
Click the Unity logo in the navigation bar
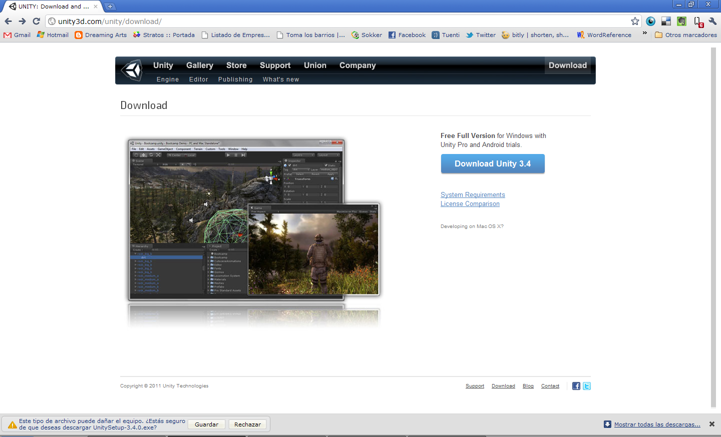pyautogui.click(x=132, y=70)
